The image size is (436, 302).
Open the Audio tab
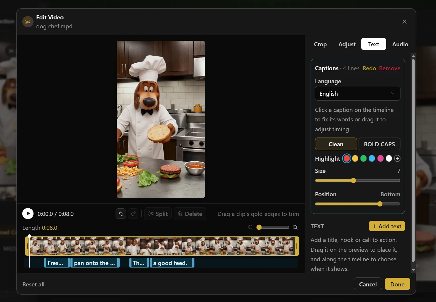tap(400, 44)
